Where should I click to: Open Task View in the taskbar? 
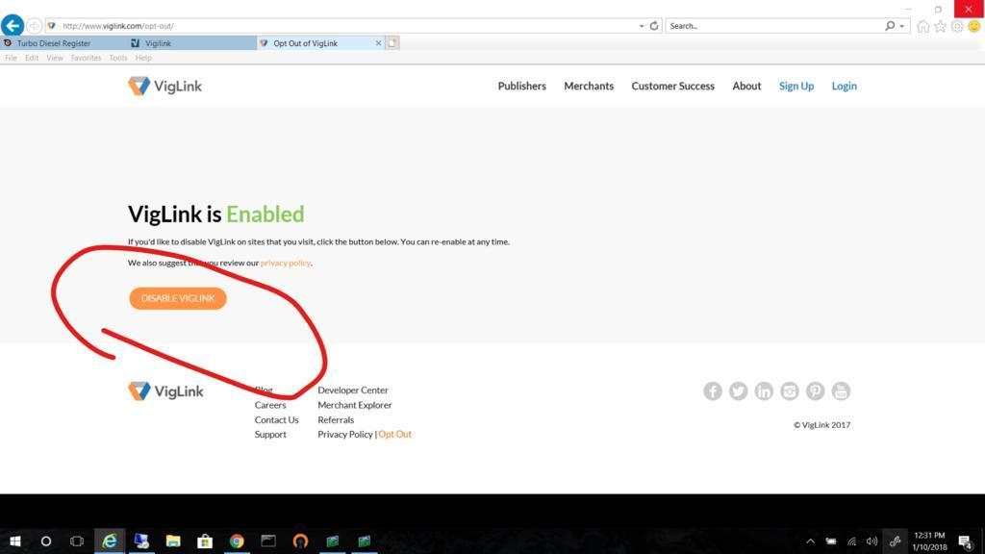(x=77, y=541)
